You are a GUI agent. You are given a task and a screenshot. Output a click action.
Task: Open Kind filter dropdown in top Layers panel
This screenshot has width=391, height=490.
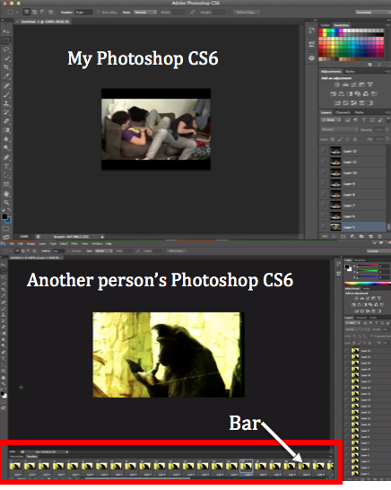pyautogui.click(x=331, y=120)
